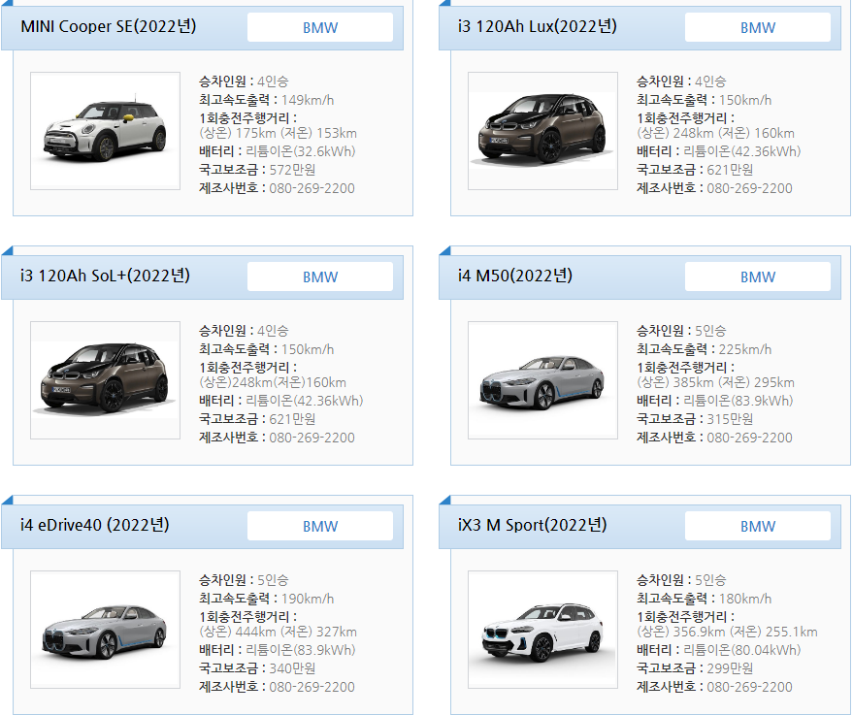Click '150km/h' top speed on i3 120Ah Lux card
Image resolution: width=853 pixels, height=715 pixels.
point(744,100)
